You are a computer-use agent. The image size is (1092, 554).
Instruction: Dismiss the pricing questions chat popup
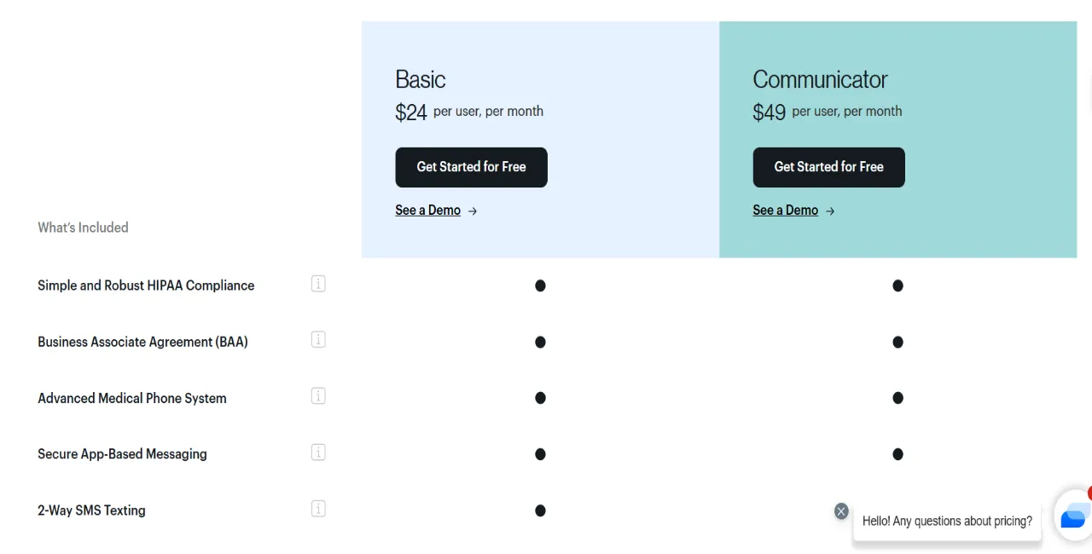click(841, 511)
